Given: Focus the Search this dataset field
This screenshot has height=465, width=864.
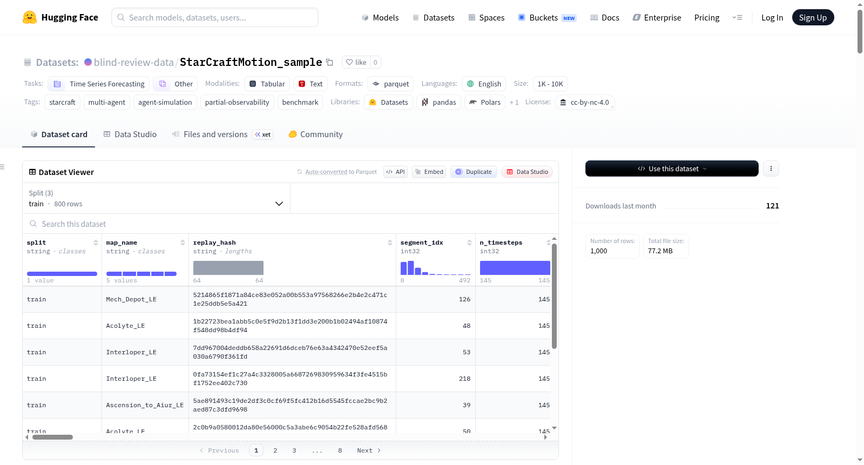Looking at the screenshot, I should pos(291,224).
